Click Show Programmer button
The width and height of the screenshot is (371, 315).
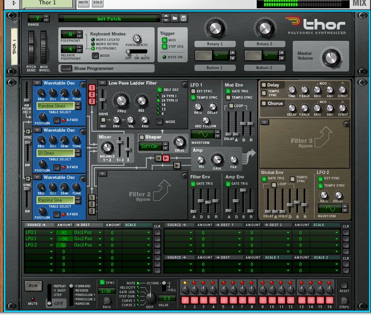pyautogui.click(x=66, y=69)
